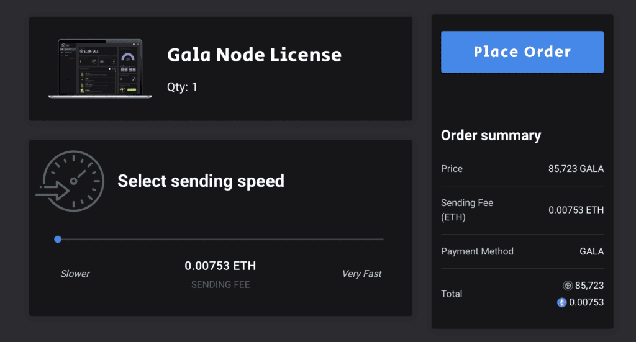The height and width of the screenshot is (342, 636).
Task: Click the Qty: 1 text
Action: click(182, 87)
